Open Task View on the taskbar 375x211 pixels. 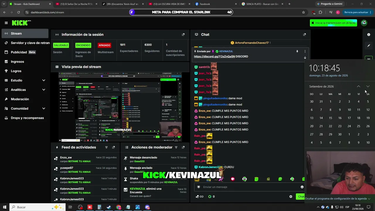[x=70, y=207]
